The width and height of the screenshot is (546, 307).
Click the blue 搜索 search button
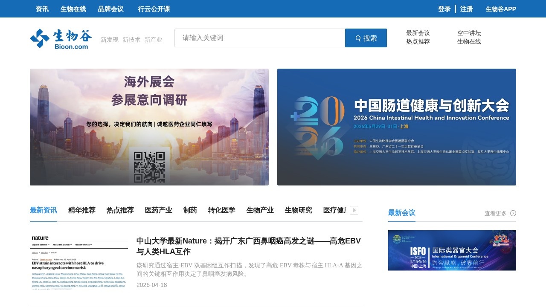(366, 38)
